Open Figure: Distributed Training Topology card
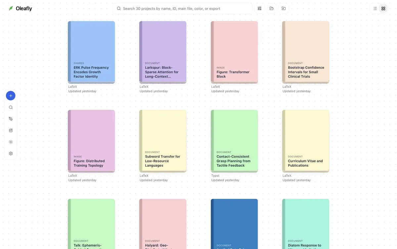397x249 pixels. point(91,141)
